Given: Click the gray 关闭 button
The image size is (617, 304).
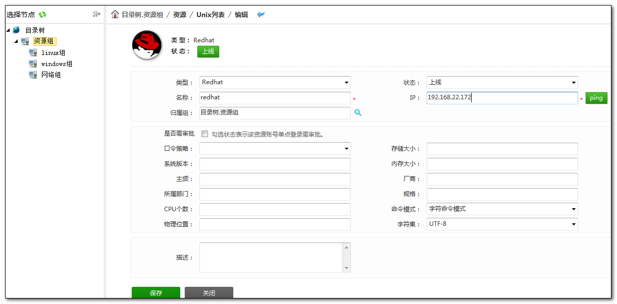Looking at the screenshot, I should (x=209, y=293).
